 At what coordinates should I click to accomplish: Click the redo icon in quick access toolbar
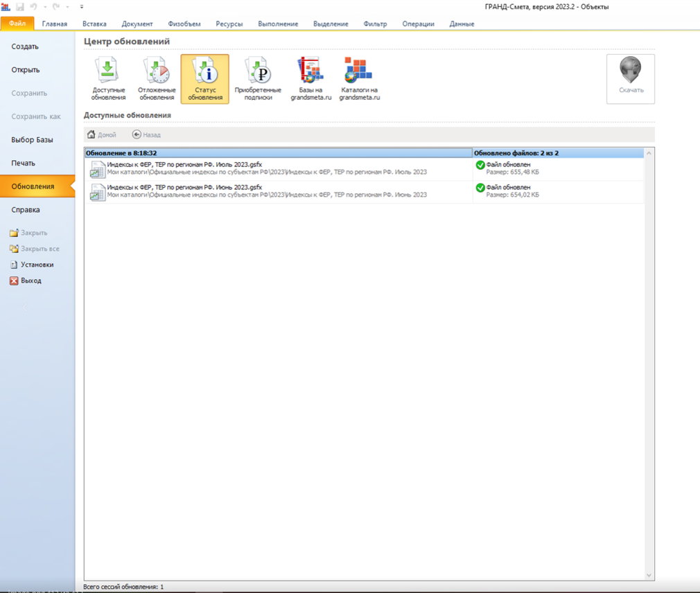[56, 7]
